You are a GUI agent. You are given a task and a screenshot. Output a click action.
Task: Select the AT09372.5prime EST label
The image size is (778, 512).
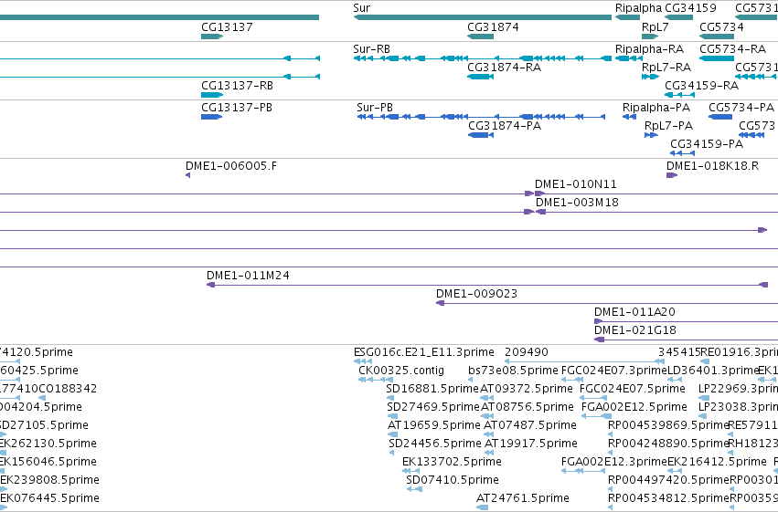527,389
